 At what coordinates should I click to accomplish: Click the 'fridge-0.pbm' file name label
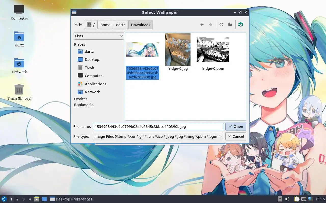tap(213, 69)
